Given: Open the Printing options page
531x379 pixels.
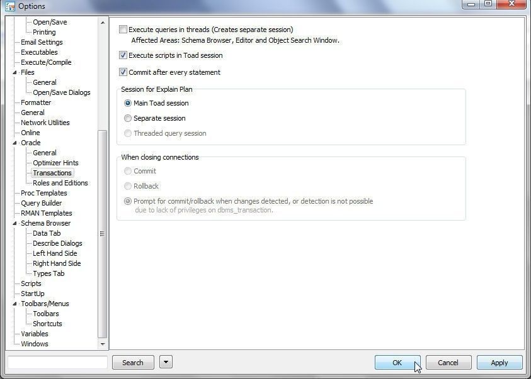Looking at the screenshot, I should click(44, 32).
